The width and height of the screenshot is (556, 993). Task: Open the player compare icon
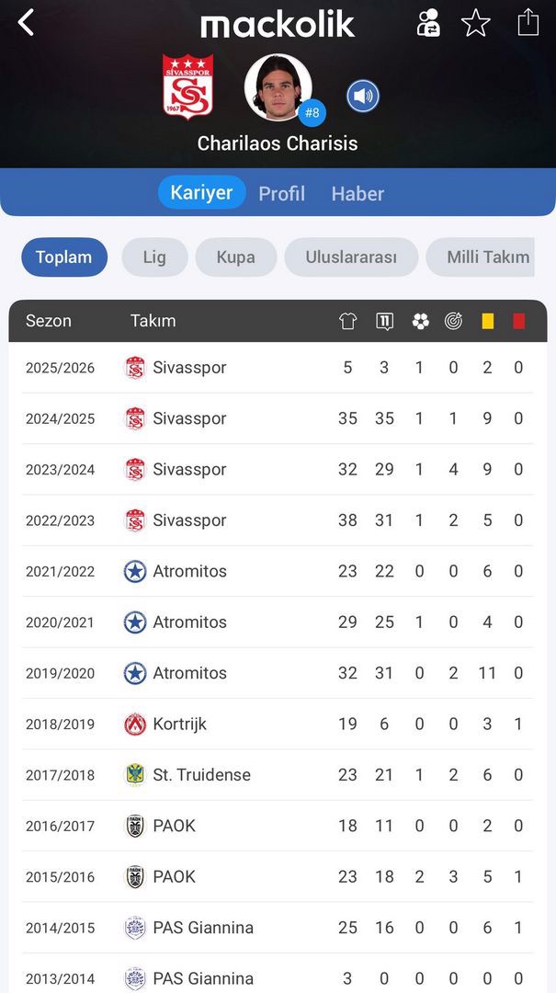pos(428,23)
